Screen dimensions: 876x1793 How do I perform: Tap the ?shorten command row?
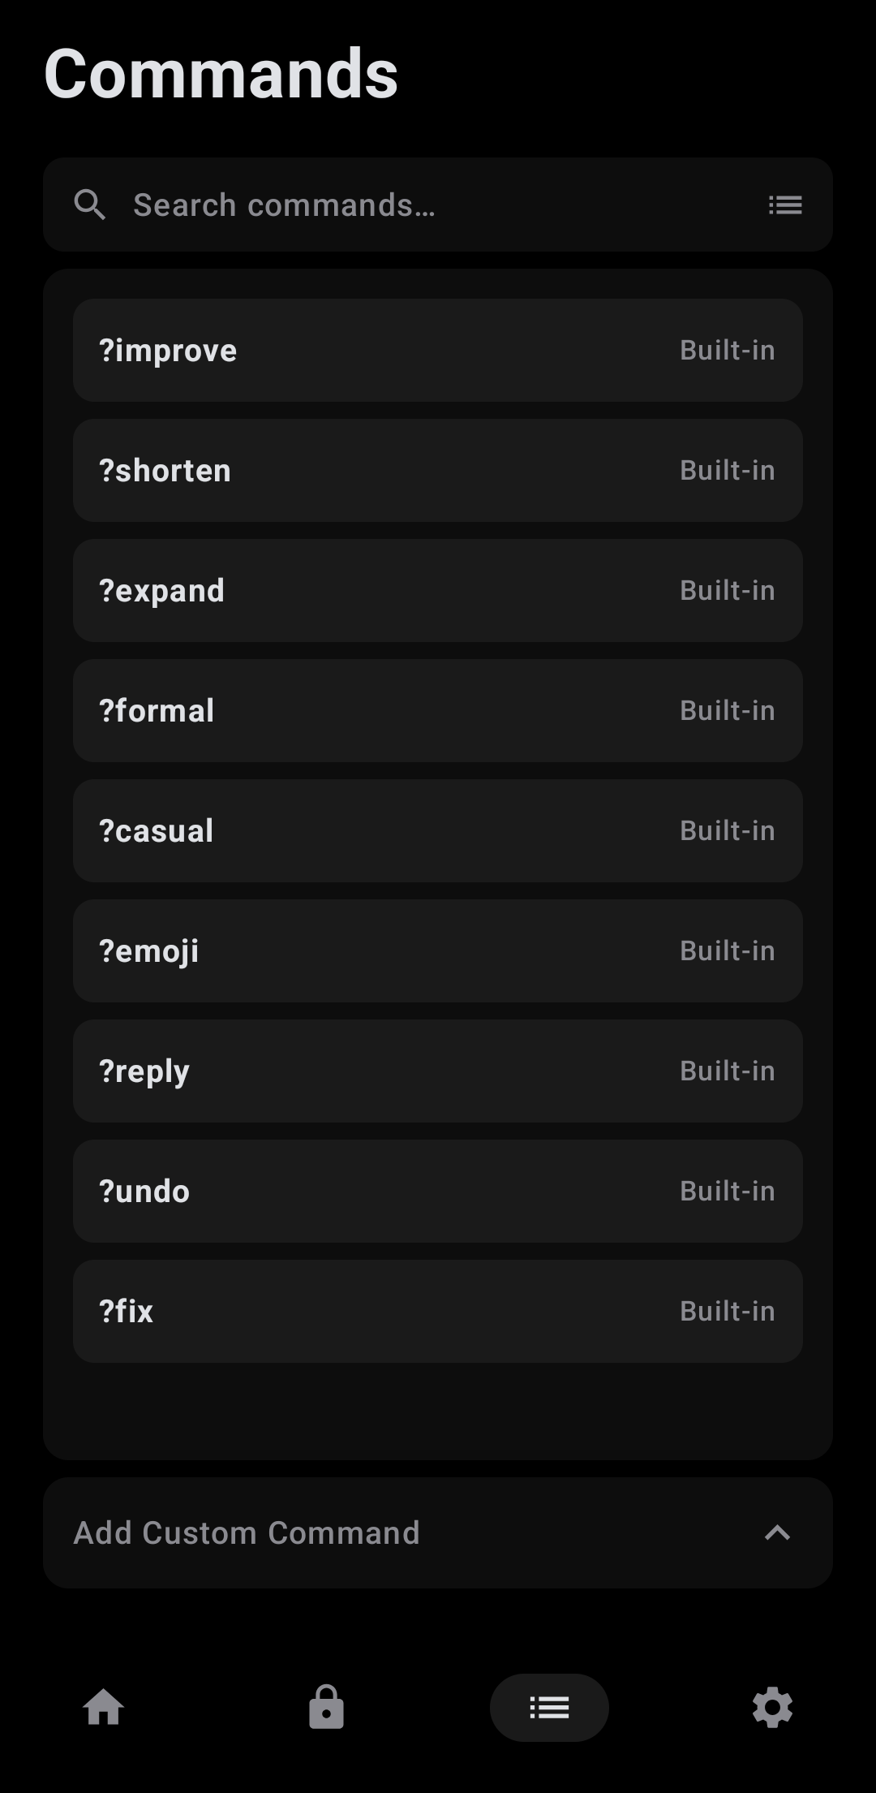coord(438,470)
